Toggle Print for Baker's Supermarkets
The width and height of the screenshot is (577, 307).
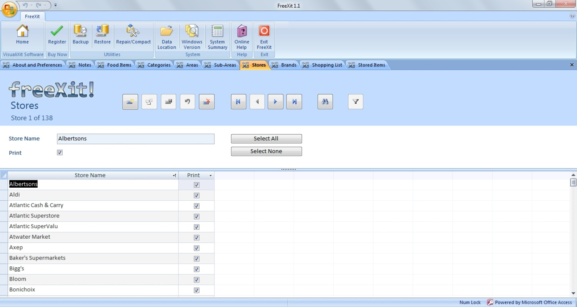point(196,259)
